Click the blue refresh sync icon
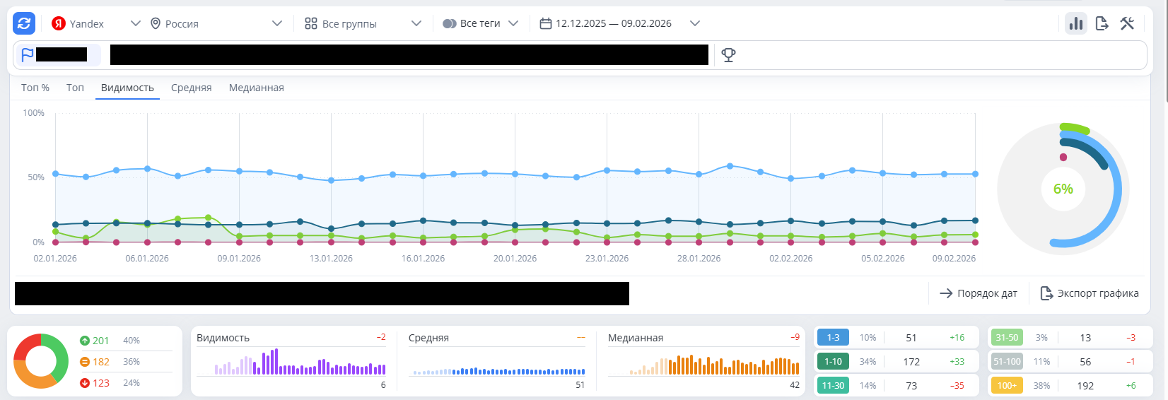This screenshot has height=400, width=1168. coord(24,23)
